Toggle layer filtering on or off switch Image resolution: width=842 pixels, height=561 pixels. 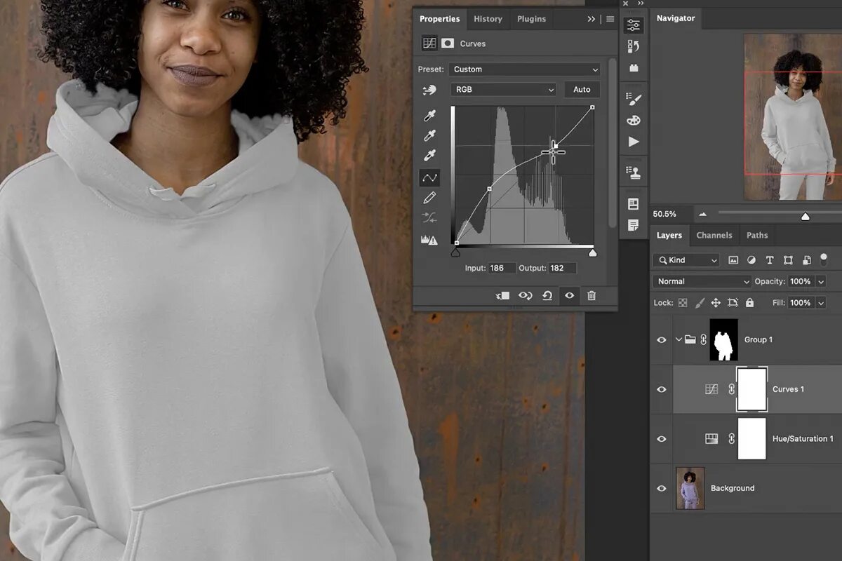tap(824, 259)
